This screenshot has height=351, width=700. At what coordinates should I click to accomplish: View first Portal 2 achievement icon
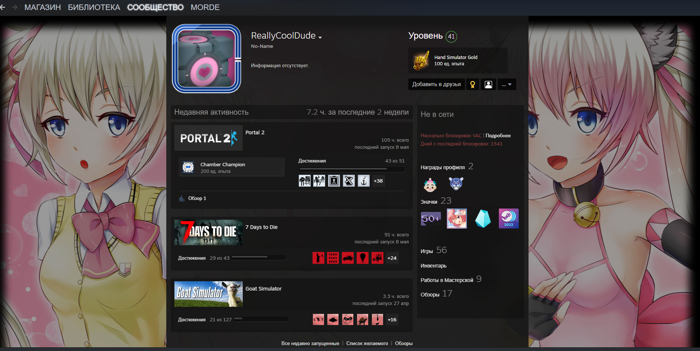(x=305, y=181)
